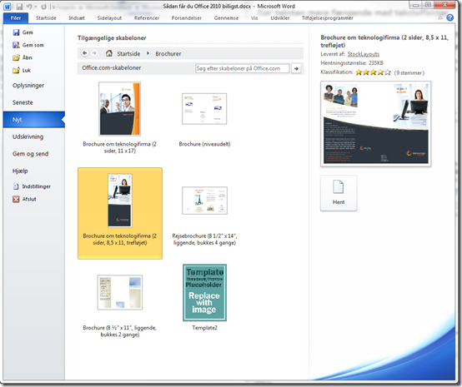Click the undo icon in the title bar

point(29,7)
